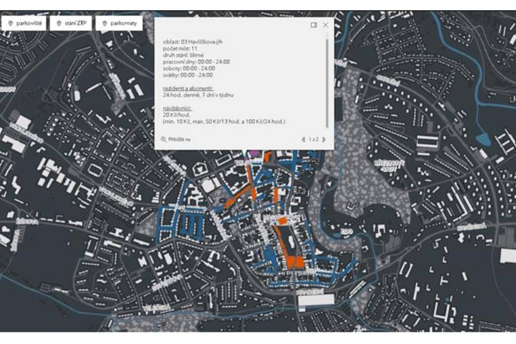This screenshot has width=516, height=344.
Task: Go to the previous popup record arrow
Action: (303, 139)
